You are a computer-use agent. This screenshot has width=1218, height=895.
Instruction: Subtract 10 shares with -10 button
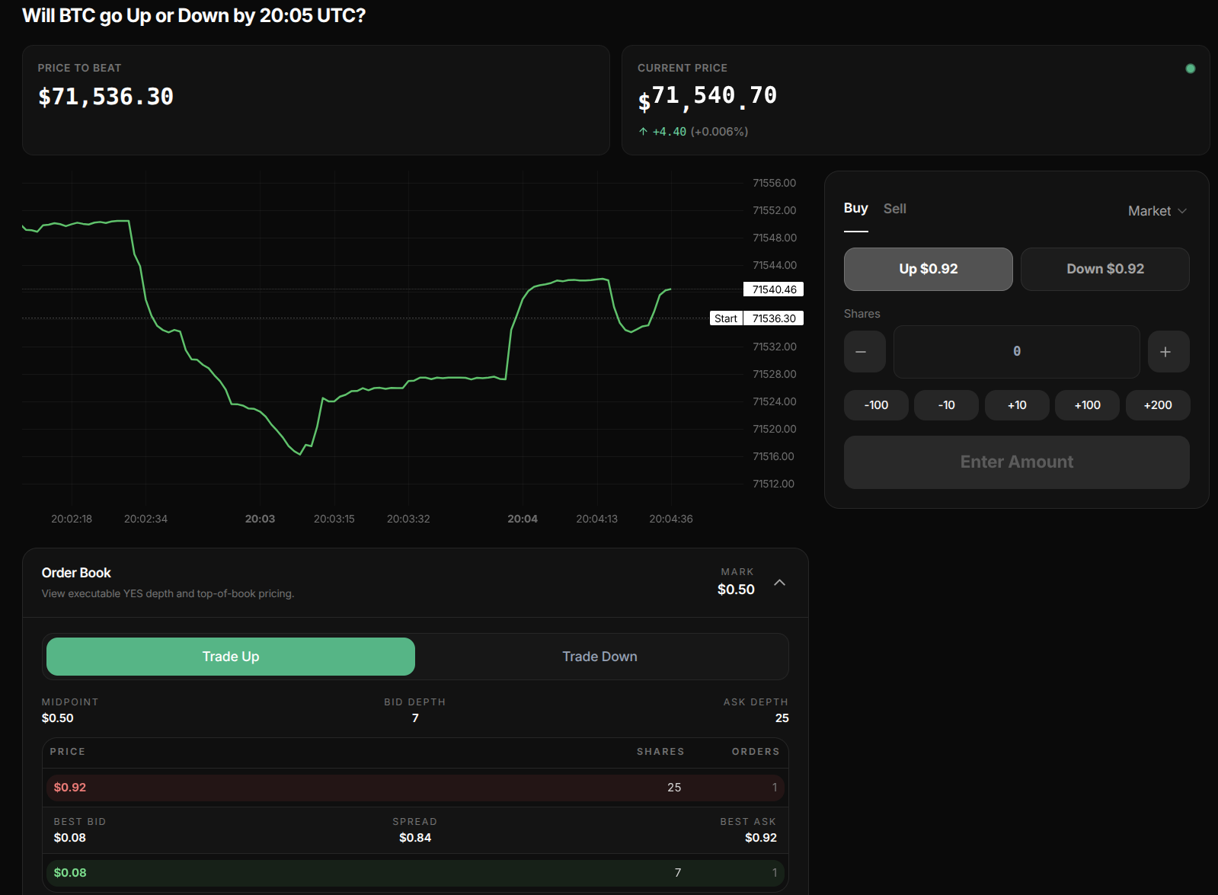point(947,405)
